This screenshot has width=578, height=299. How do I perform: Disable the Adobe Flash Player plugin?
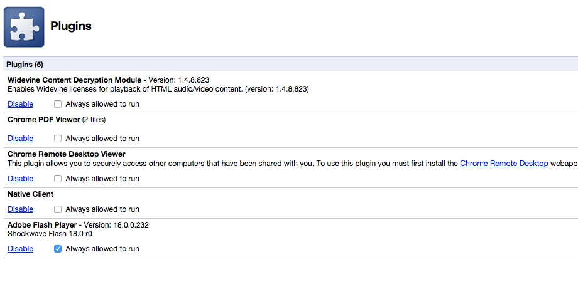click(x=20, y=249)
